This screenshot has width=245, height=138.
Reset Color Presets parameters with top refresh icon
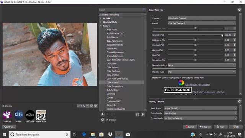point(239,10)
